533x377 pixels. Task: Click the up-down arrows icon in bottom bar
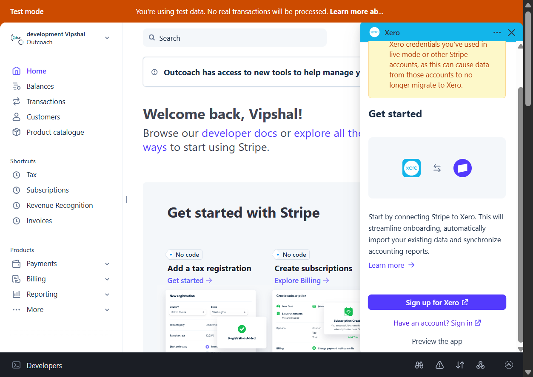(460, 365)
